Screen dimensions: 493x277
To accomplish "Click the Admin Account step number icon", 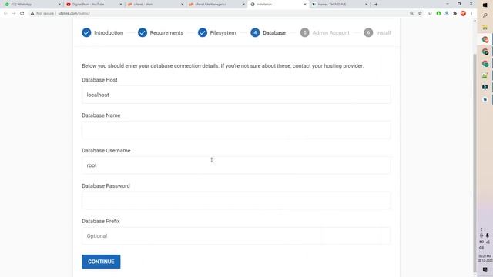I will (305, 32).
